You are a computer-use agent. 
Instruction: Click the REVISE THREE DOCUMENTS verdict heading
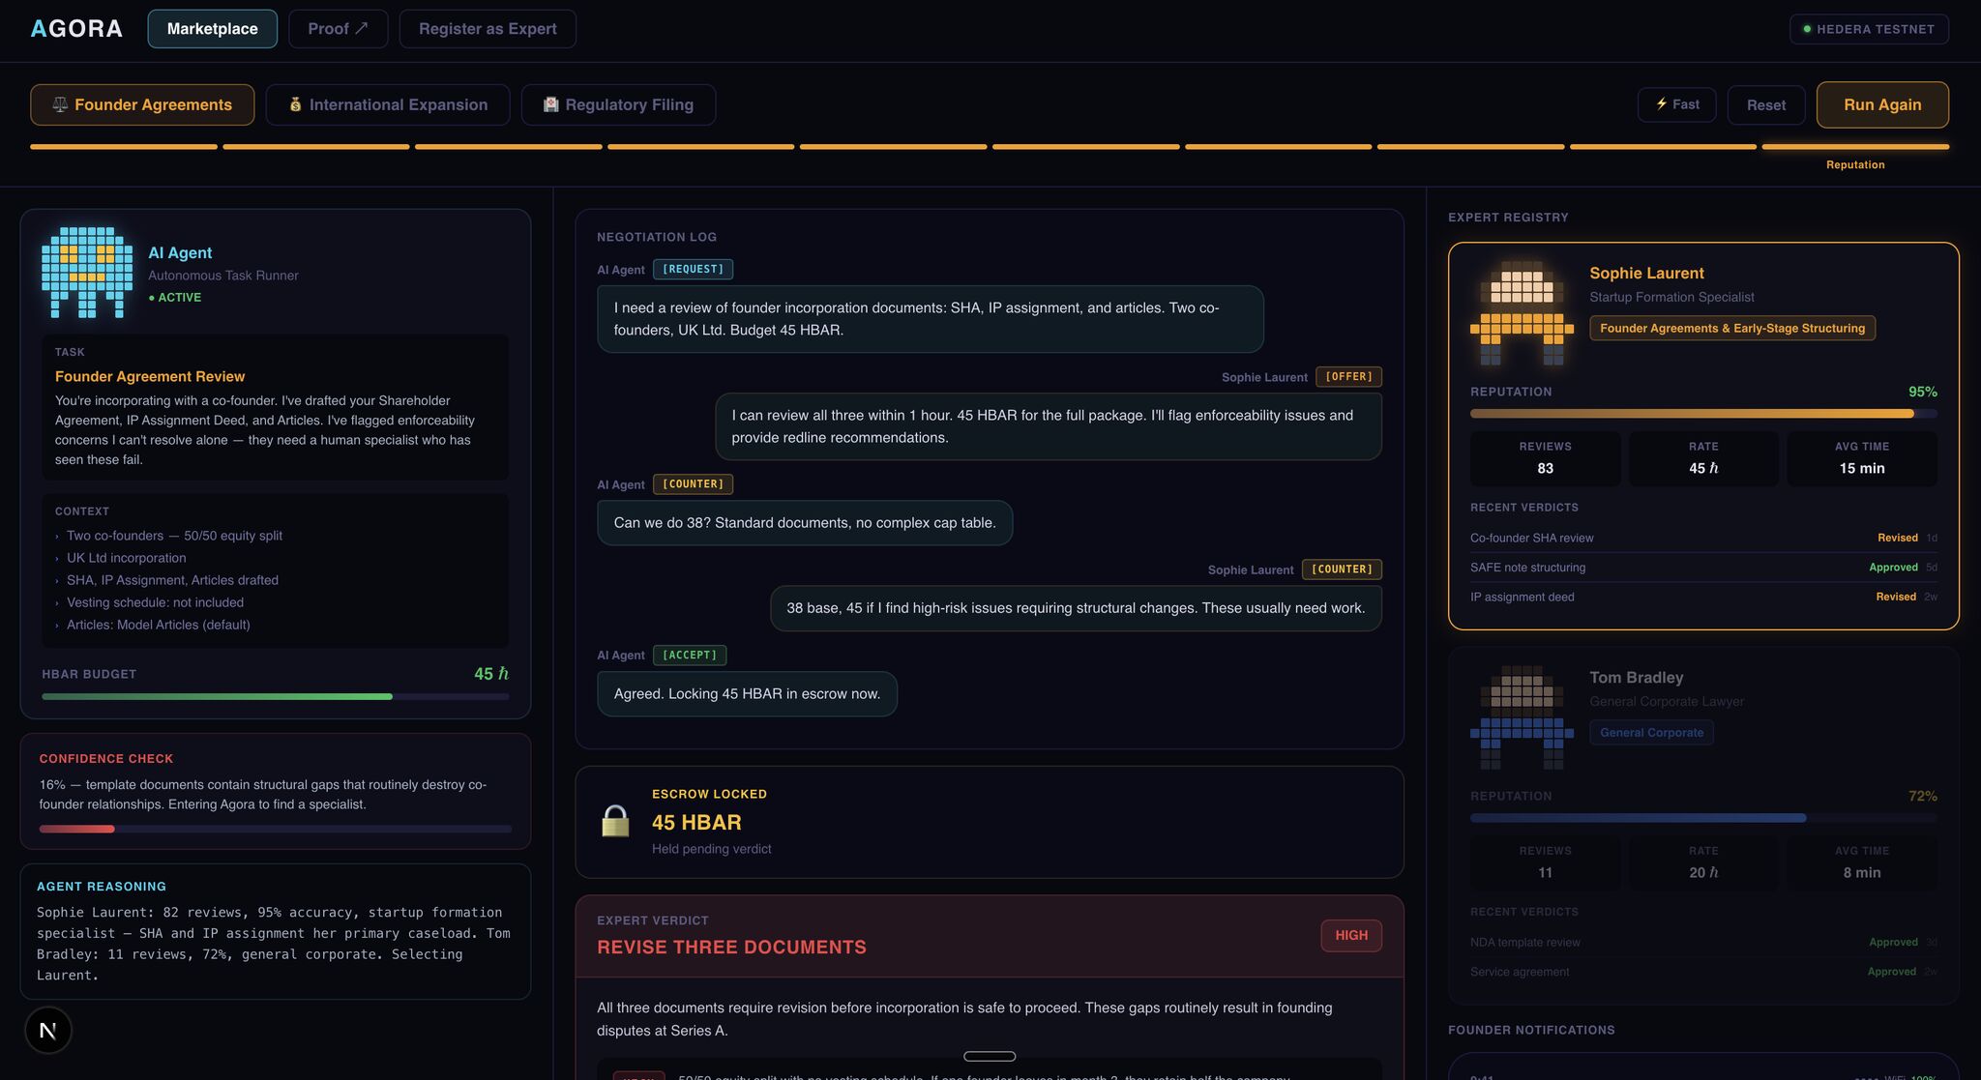tap(731, 948)
